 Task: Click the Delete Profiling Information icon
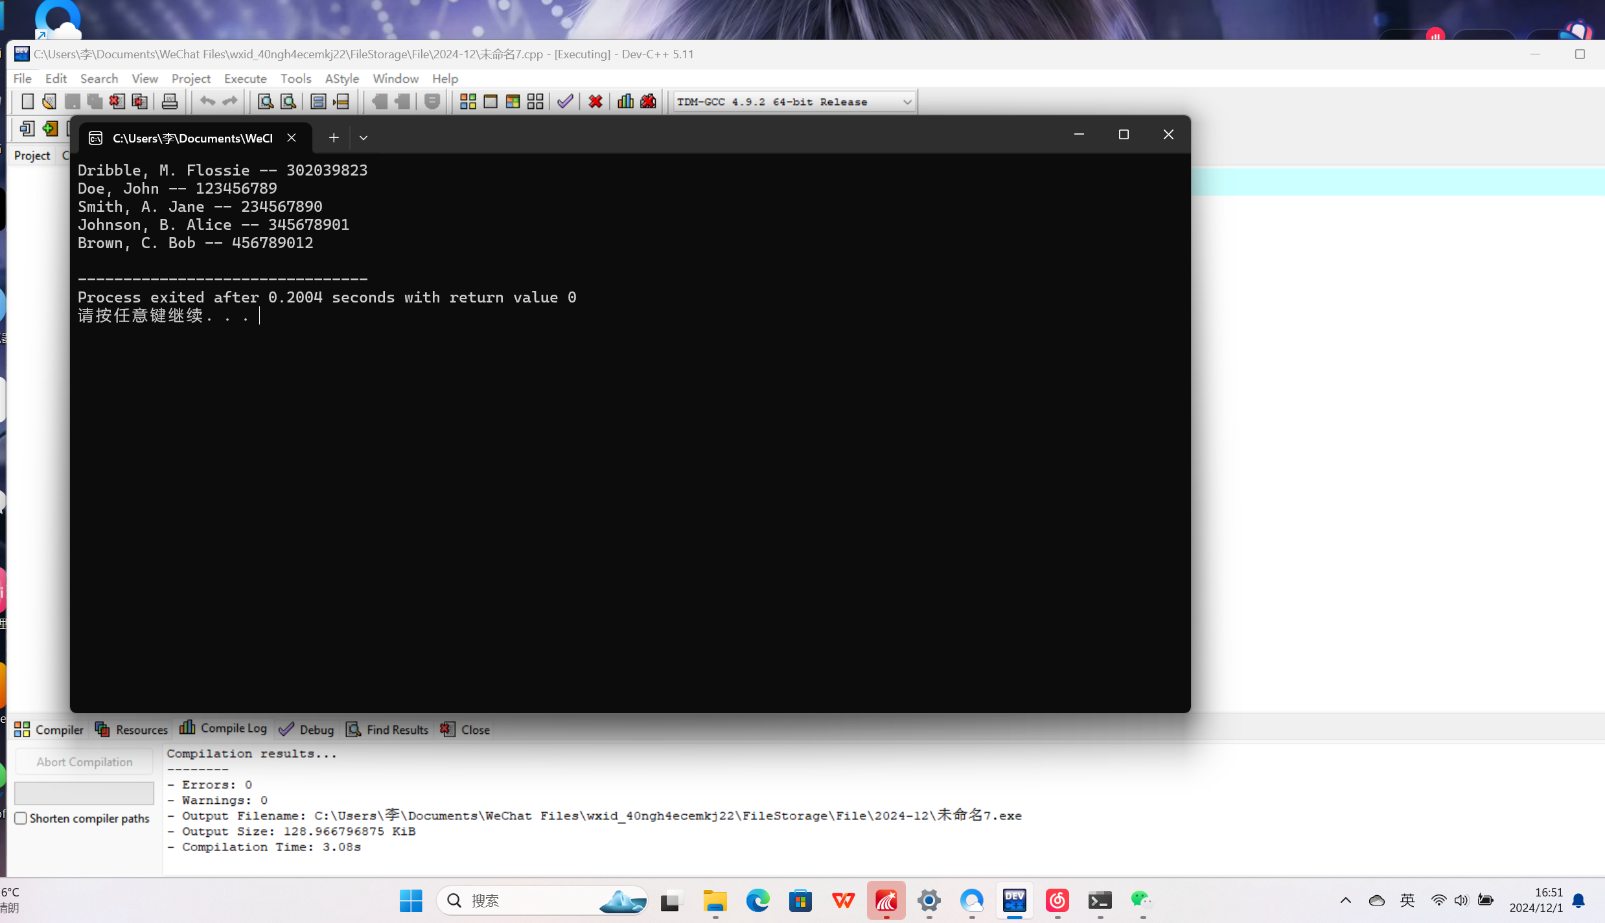648,102
